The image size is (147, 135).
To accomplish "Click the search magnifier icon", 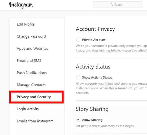I will point(112,5).
